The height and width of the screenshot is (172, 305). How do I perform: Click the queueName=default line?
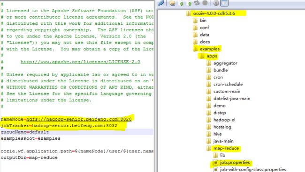click(25, 132)
